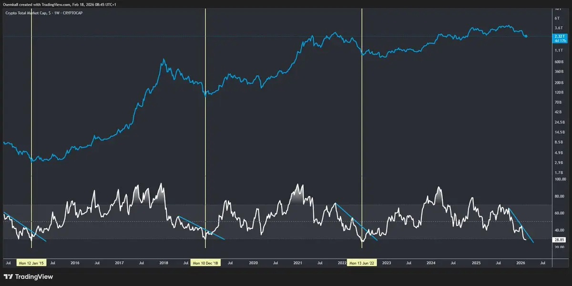Click the 40.00 indicator scale label
572x286 pixels.
(x=559, y=230)
